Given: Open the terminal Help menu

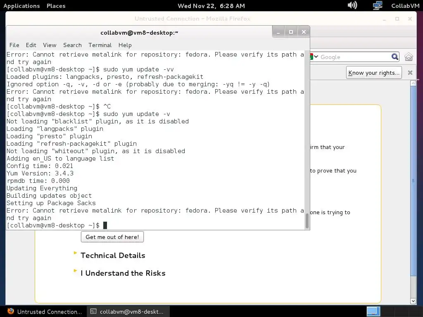Looking at the screenshot, I should [125, 45].
